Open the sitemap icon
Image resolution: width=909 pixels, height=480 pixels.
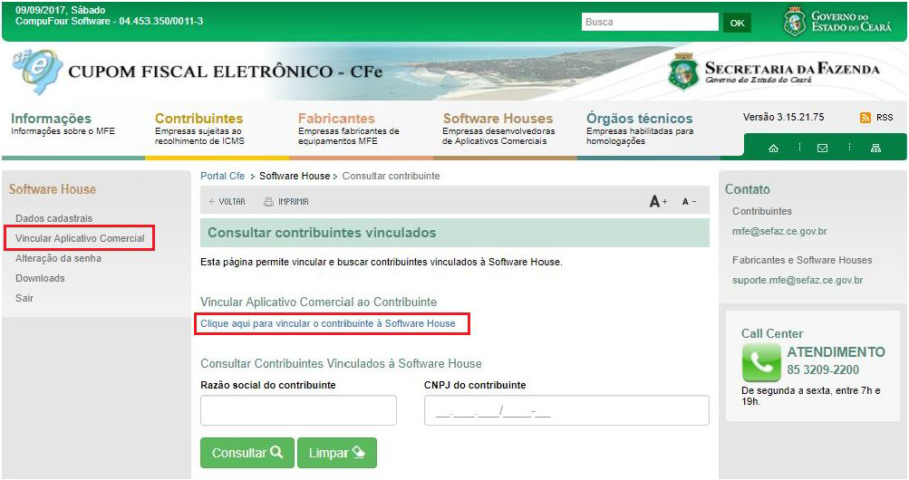875,149
